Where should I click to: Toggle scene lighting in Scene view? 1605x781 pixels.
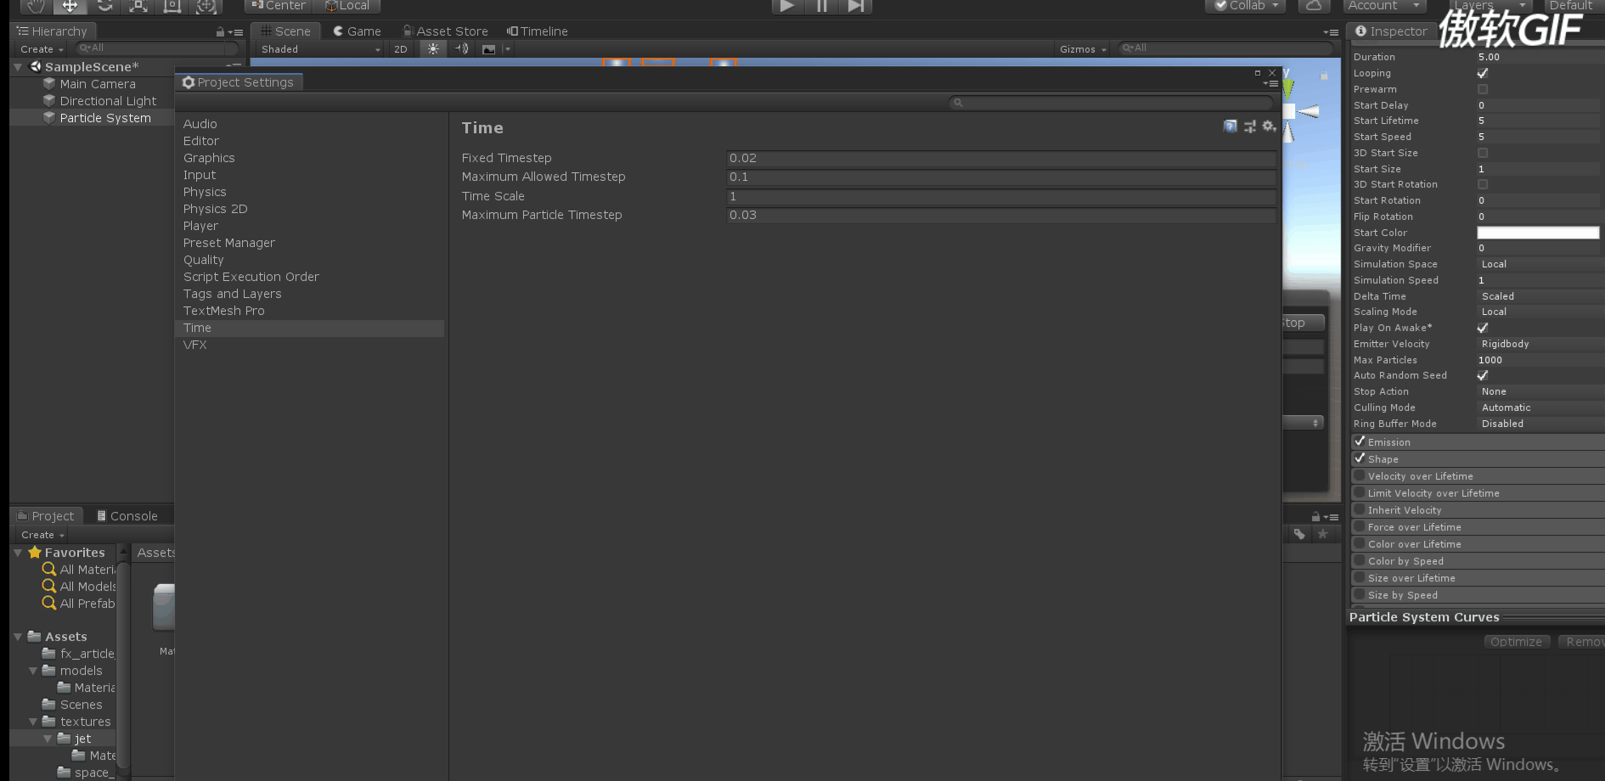(x=434, y=48)
